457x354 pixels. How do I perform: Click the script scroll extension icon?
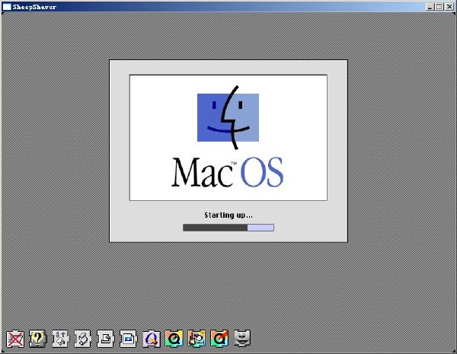point(83,339)
